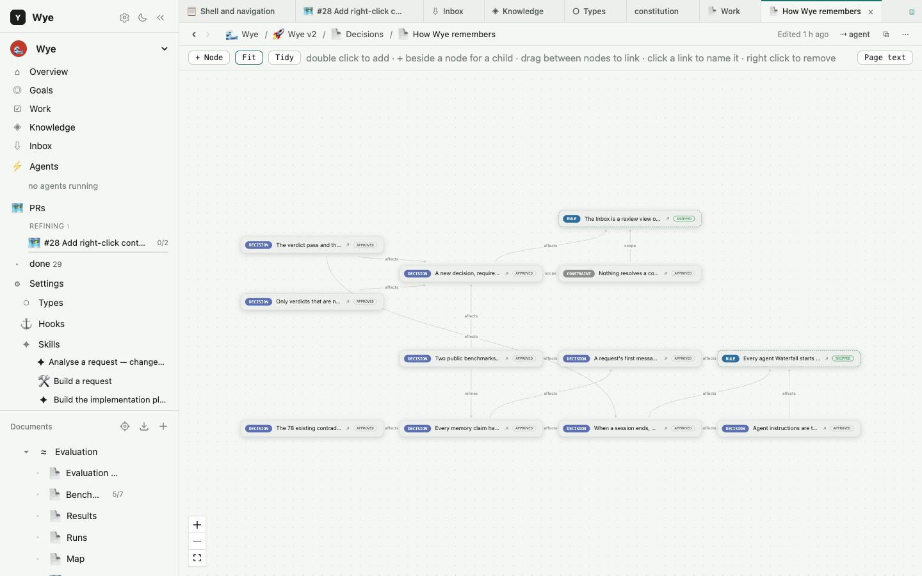
Task: Select the 'Nothing resolves a co...' constraint node
Action: point(630,273)
